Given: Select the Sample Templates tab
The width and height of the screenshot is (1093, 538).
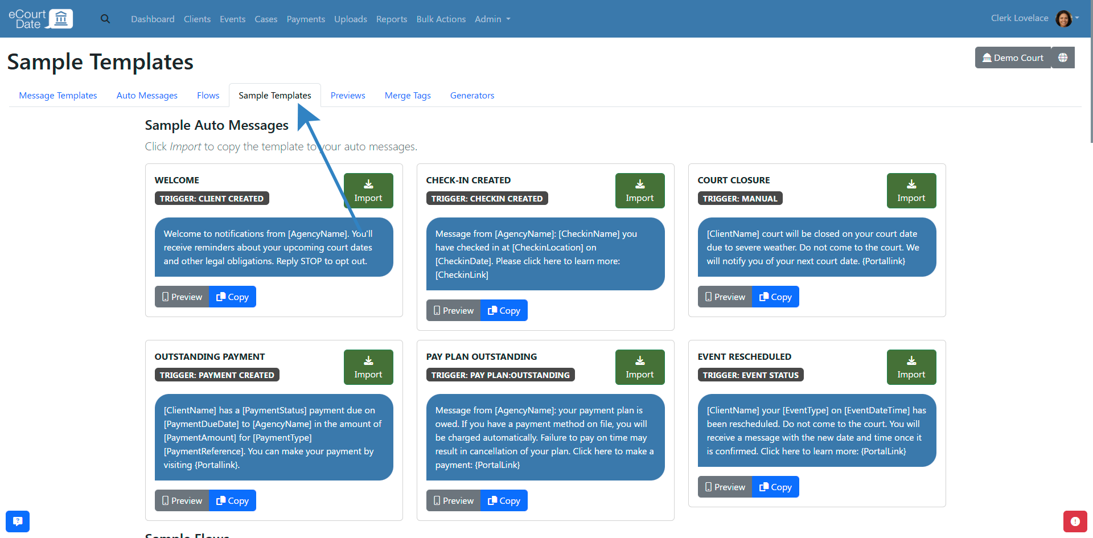Looking at the screenshot, I should [275, 95].
